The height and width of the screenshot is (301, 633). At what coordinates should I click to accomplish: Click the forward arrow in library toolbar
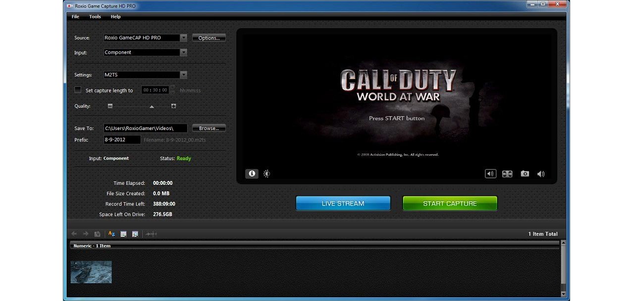pos(85,234)
